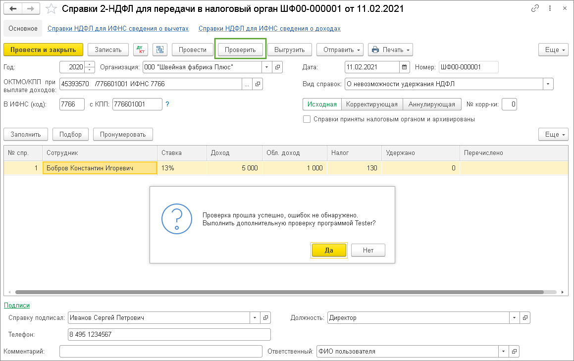
Task: Open signer Иванов record icon
Action: pos(265,317)
